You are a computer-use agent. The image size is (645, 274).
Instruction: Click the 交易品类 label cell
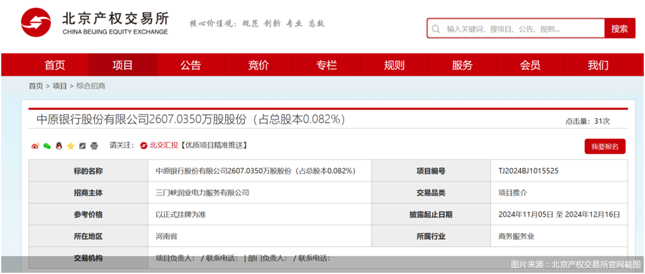click(x=431, y=193)
